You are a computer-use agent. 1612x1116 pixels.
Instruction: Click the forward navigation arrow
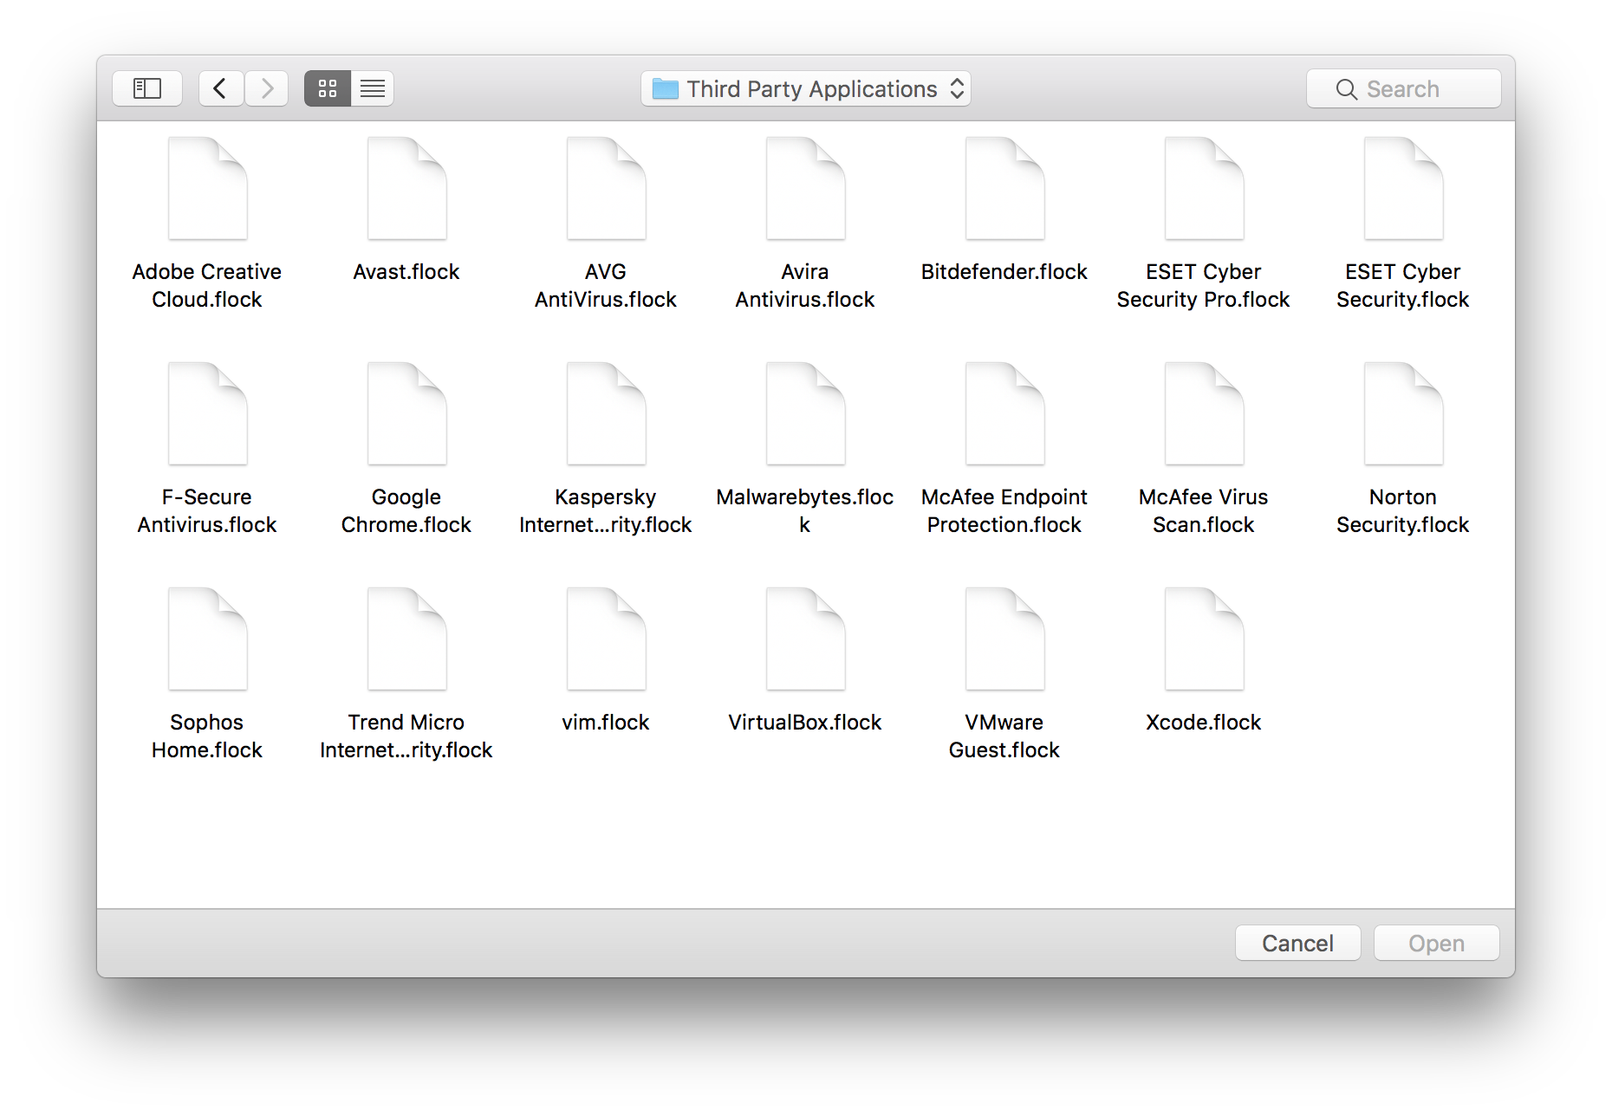click(x=267, y=88)
